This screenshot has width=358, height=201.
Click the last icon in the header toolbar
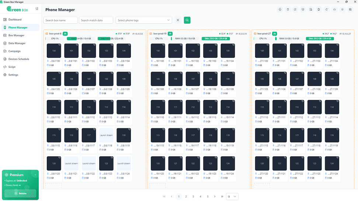point(350,10)
